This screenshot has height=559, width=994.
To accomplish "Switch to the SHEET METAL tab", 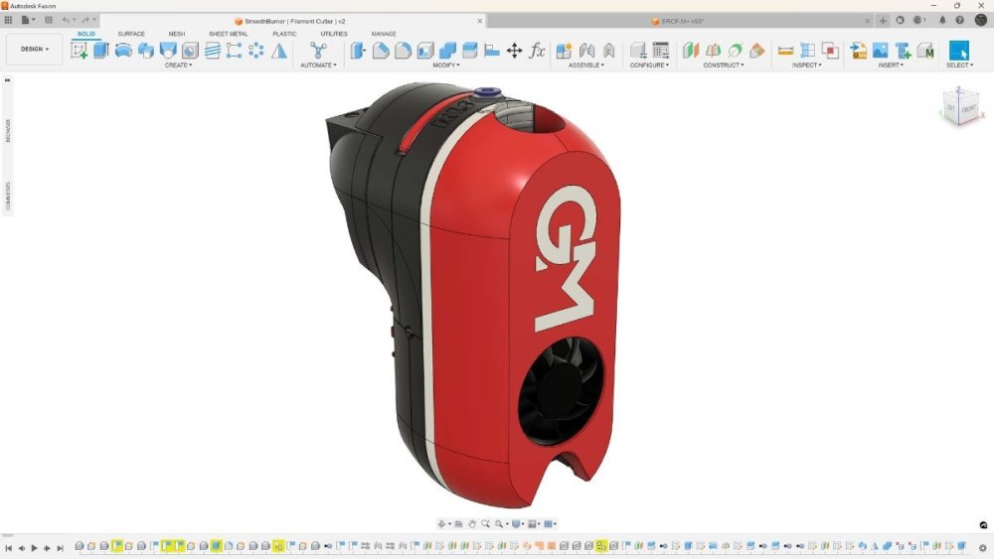I will pos(229,34).
